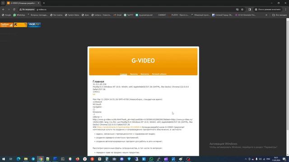The height and width of the screenshot is (162, 289).
Task: Open the Windows Start menu
Action: click(x=4, y=159)
